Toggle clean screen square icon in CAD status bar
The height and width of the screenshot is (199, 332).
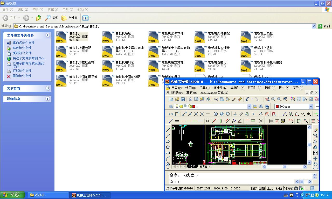(312, 188)
